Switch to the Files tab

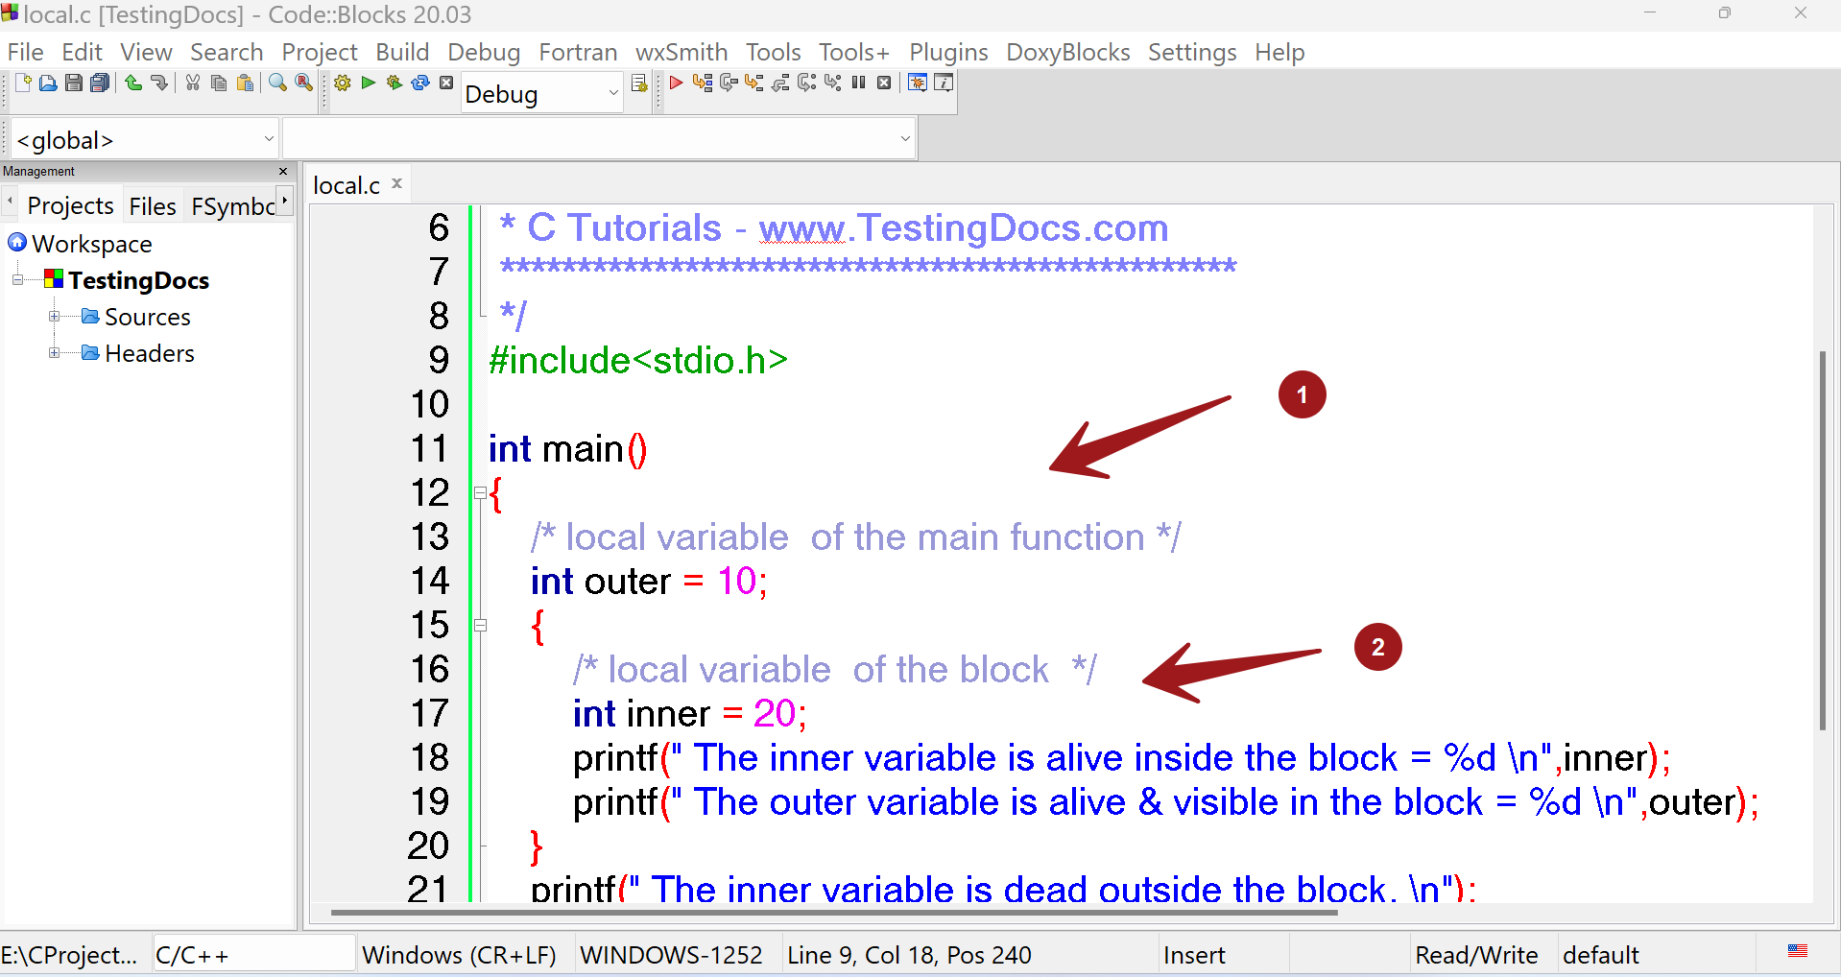click(153, 206)
